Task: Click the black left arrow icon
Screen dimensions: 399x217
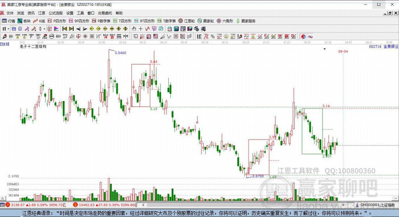Action: tap(78, 29)
